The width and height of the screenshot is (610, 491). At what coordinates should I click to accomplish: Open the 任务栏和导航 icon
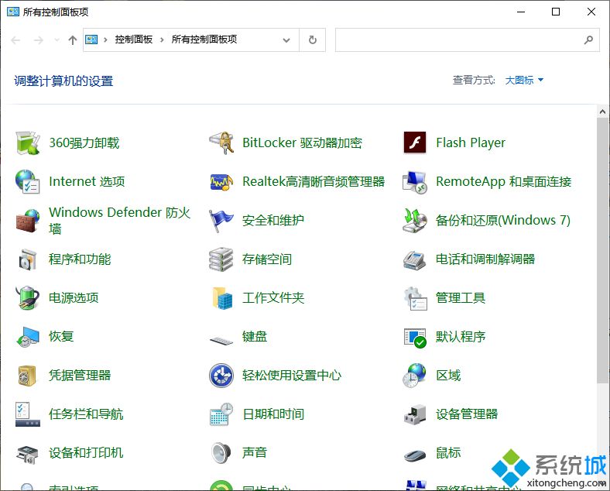pos(28,415)
